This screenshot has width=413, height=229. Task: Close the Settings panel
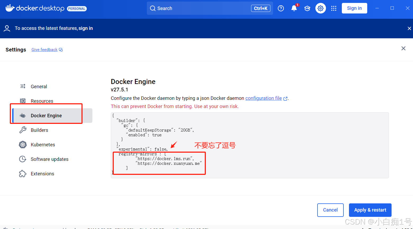[x=403, y=48]
